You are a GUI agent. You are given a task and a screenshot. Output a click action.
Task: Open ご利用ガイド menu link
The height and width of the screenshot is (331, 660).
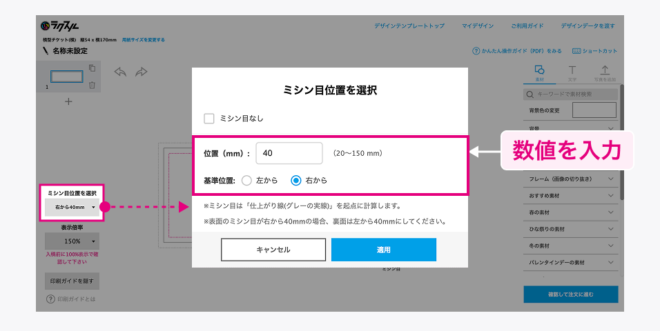point(527,26)
